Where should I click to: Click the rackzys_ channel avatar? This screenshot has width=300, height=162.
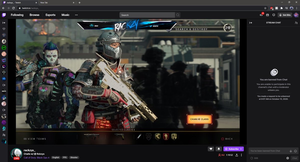point(16,153)
